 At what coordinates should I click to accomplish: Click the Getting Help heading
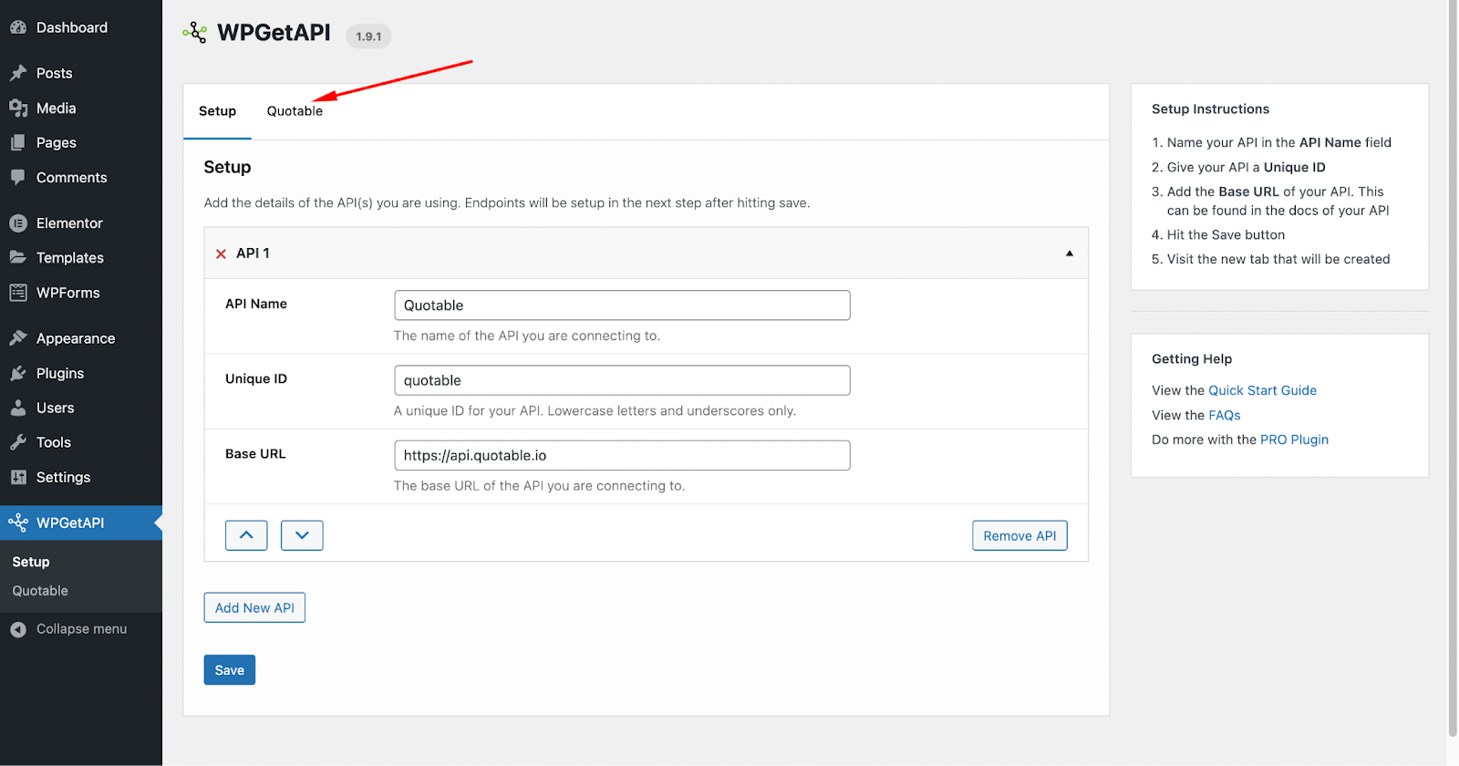(1192, 358)
